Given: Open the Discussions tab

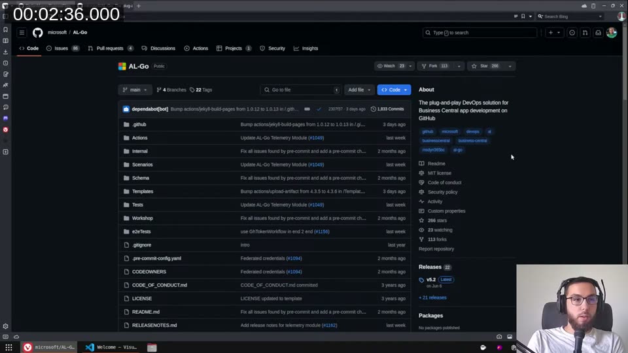Looking at the screenshot, I should click(x=158, y=48).
